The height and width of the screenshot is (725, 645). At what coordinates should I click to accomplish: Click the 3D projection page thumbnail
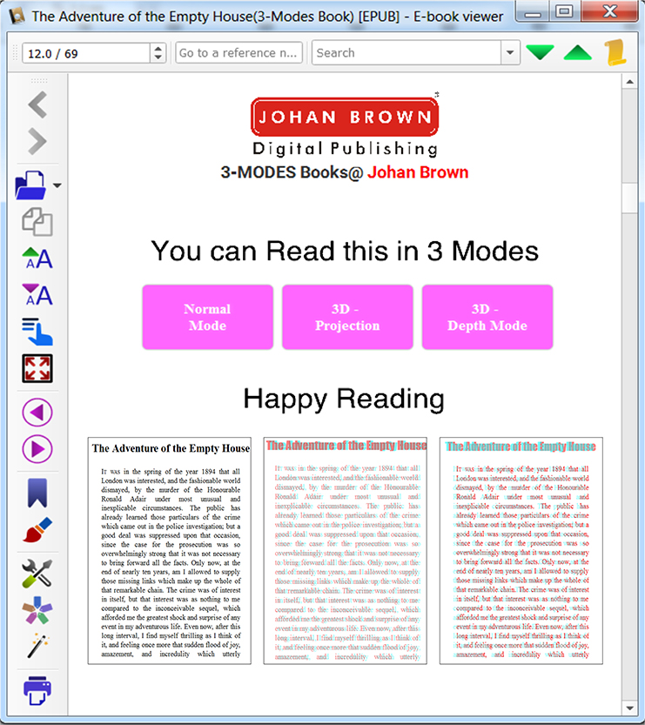pyautogui.click(x=345, y=551)
